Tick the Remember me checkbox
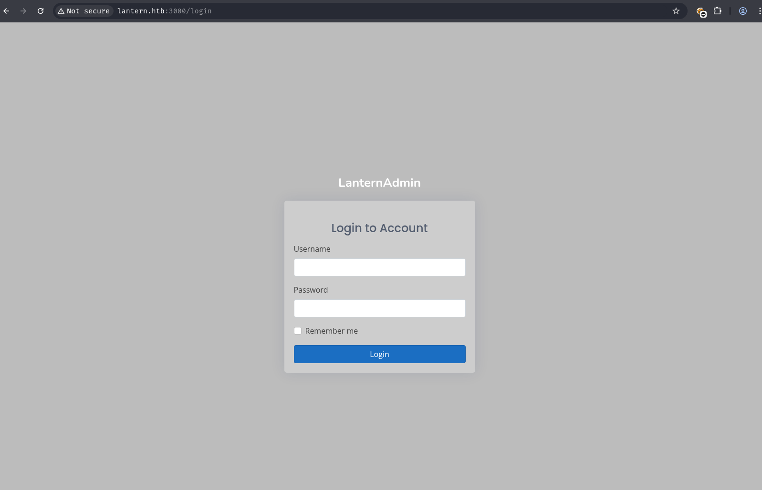The width and height of the screenshot is (762, 490). (298, 331)
